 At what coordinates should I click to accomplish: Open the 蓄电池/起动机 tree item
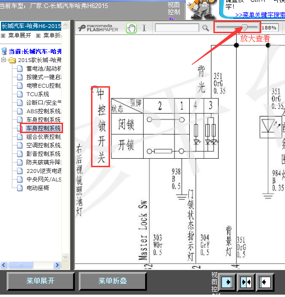(x=44, y=69)
